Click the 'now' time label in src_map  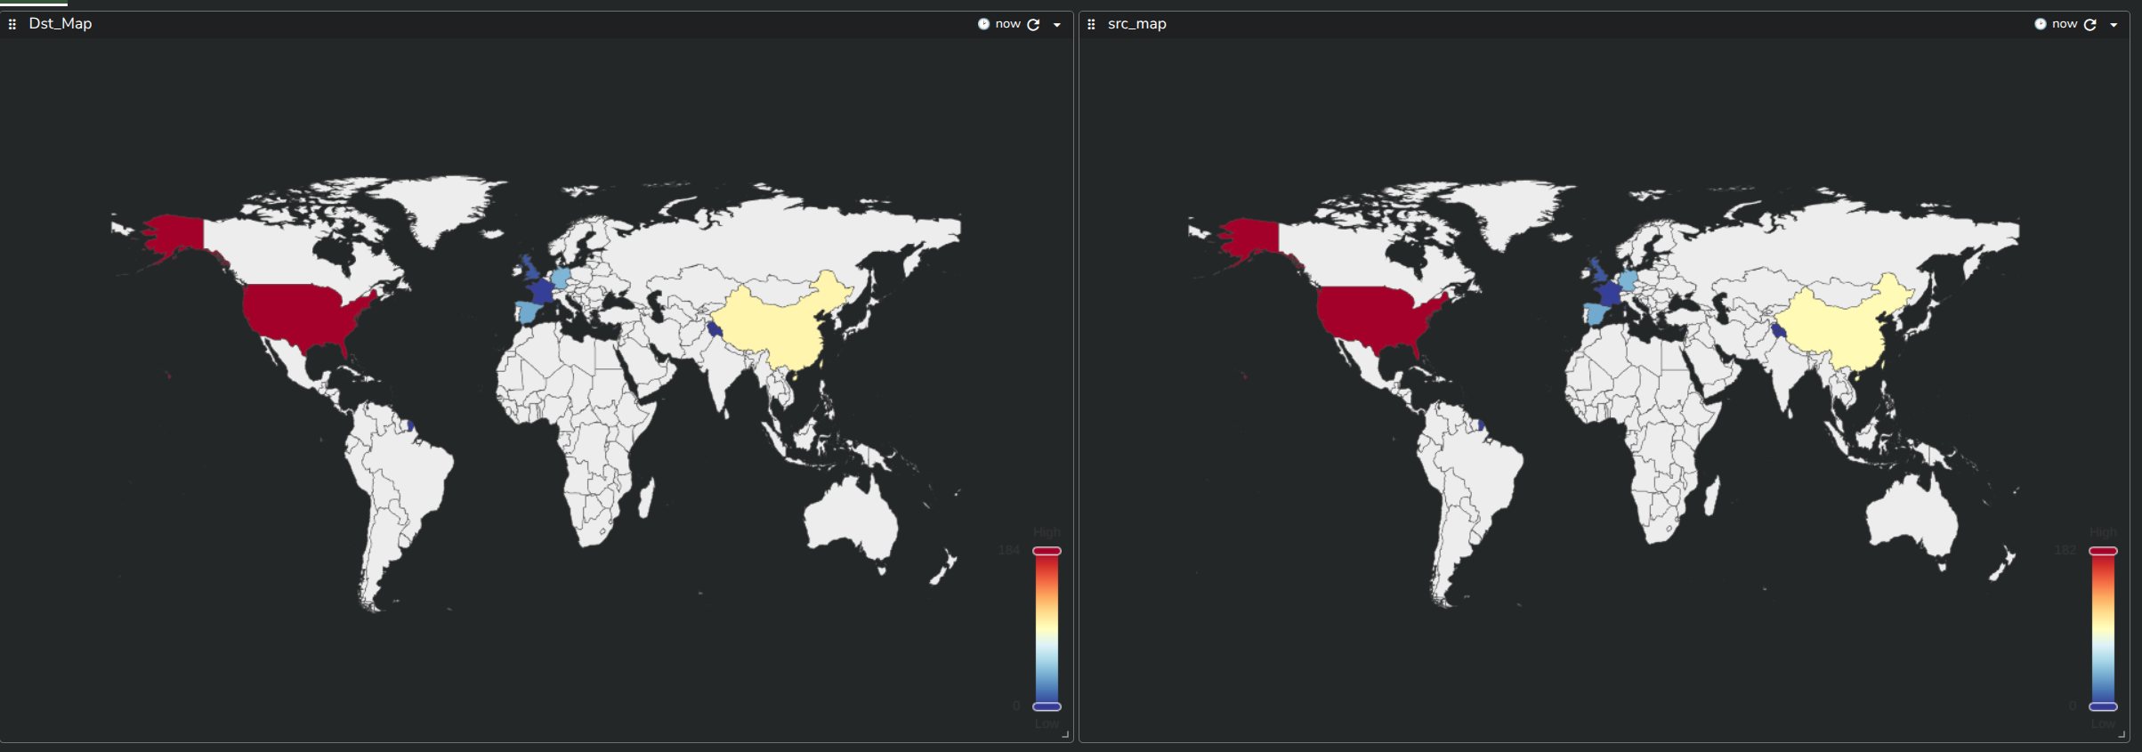click(2065, 24)
